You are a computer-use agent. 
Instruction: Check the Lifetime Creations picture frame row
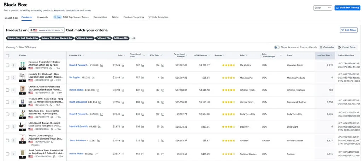8,90
